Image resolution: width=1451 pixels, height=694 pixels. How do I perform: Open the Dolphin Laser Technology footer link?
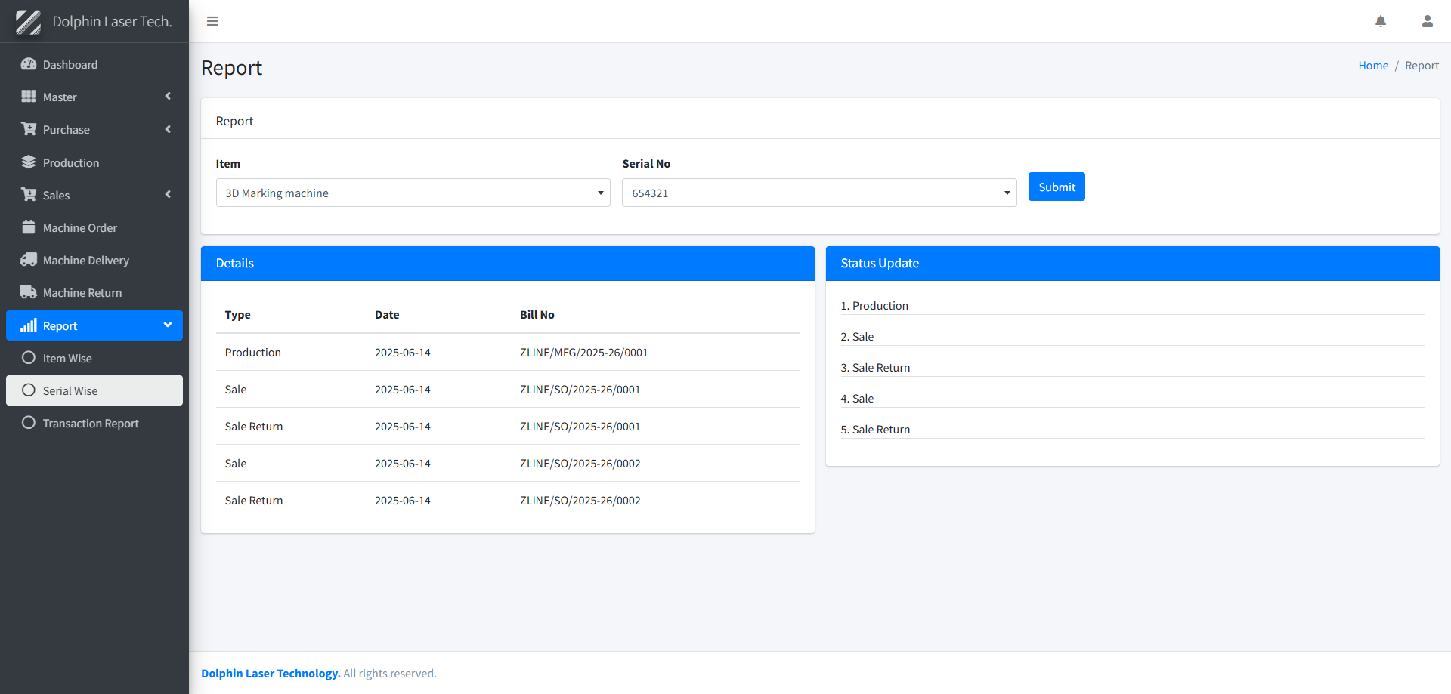[270, 673]
